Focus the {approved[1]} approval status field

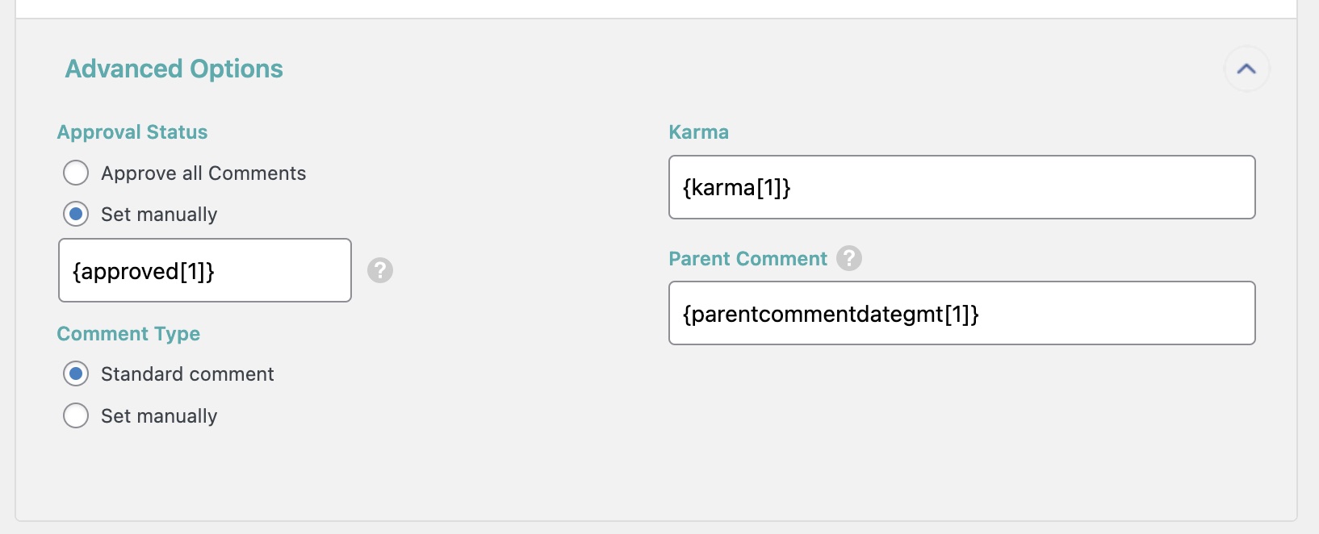coord(204,270)
